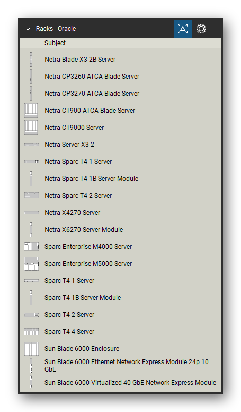Click the 'Netra Server X3-2' label

(69, 145)
